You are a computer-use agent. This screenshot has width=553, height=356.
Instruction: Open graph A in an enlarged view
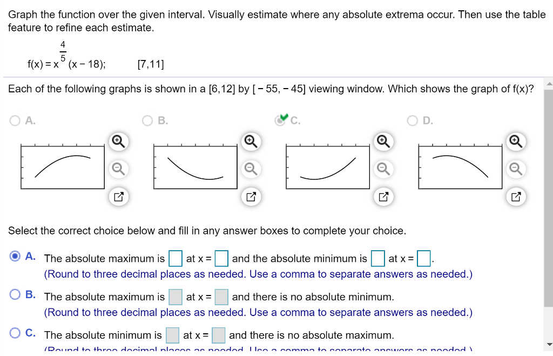[119, 197]
